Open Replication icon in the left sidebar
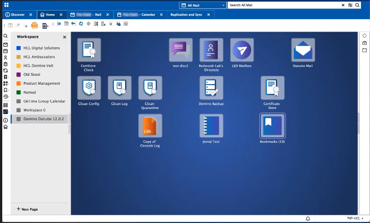This screenshot has height=223, width=370. pos(6,71)
